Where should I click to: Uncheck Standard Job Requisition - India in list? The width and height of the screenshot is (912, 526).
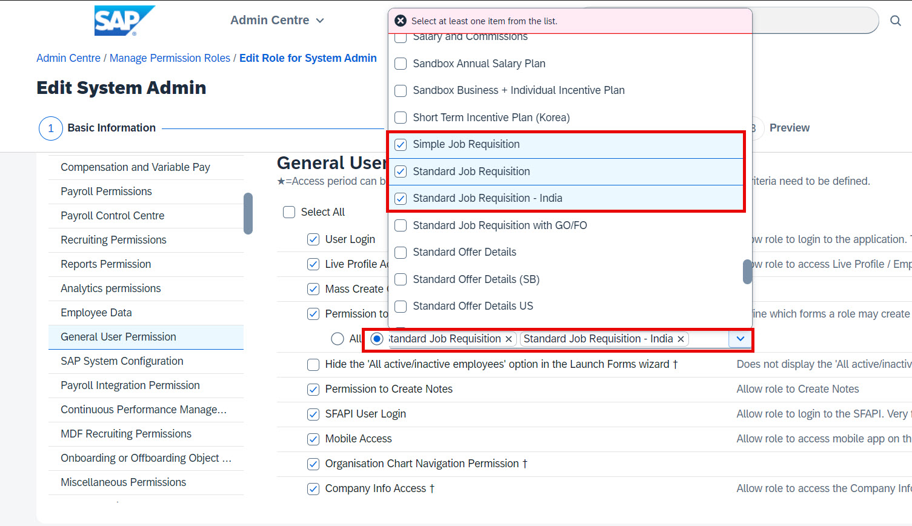[x=401, y=198]
